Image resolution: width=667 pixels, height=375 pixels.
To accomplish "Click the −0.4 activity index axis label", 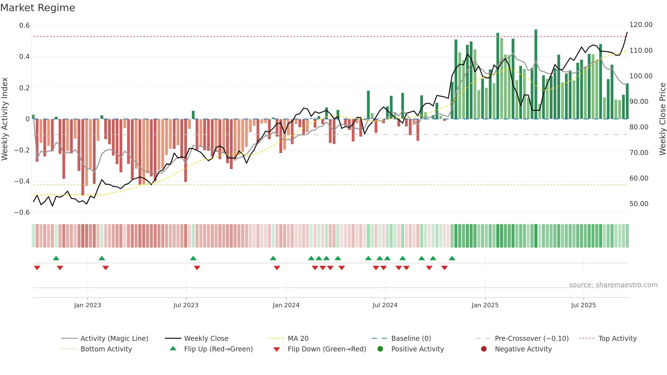I will pyautogui.click(x=22, y=181).
